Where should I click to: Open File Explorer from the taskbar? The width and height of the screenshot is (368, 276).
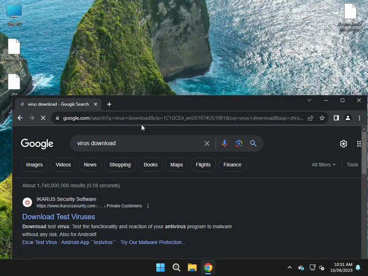pyautogui.click(x=192, y=267)
